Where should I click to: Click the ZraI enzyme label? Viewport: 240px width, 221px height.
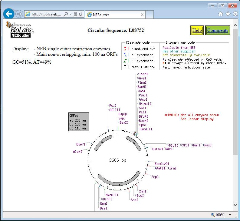(x=172, y=168)
